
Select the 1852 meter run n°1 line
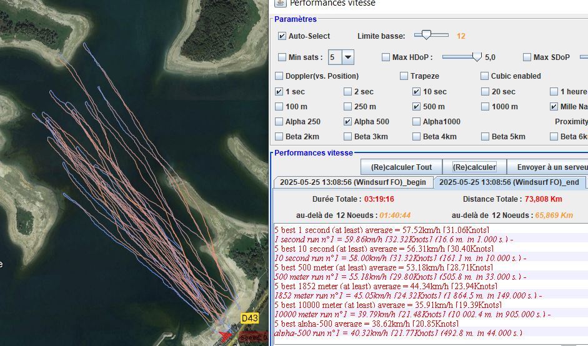tap(431, 295)
